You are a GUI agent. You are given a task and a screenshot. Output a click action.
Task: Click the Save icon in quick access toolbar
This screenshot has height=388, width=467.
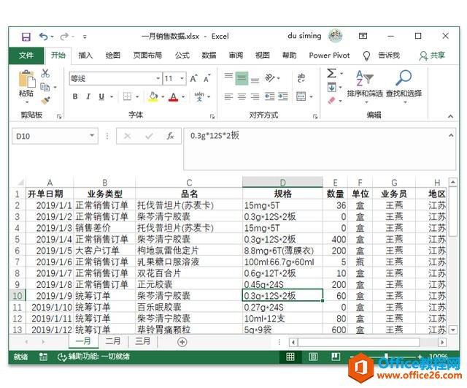26,37
